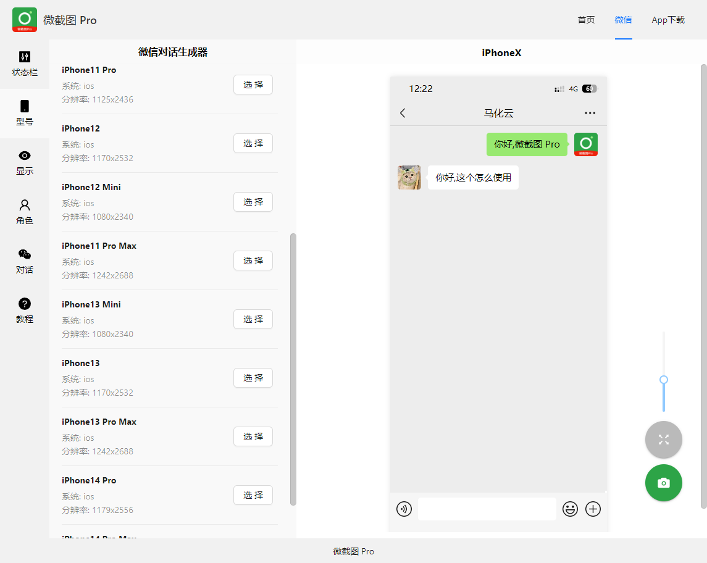Click the plus icon in chat bar

[x=593, y=509]
